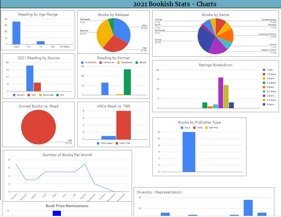Select the Diversity / Representation chart title
This screenshot has height=217, width=281.
[159, 192]
